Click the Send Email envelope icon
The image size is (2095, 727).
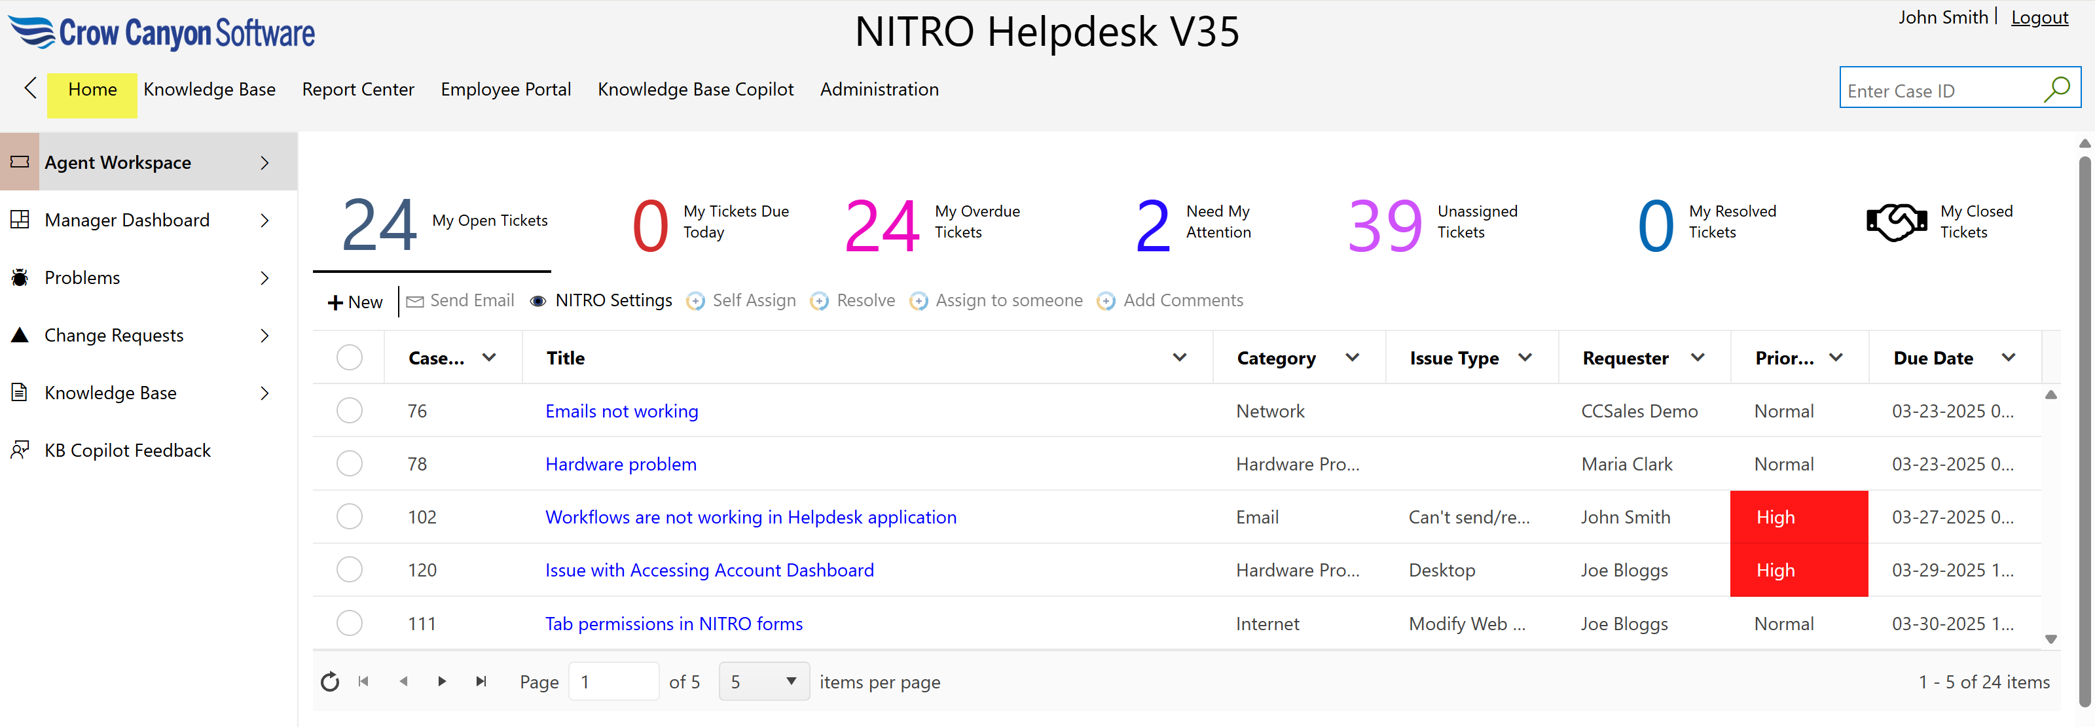click(415, 302)
